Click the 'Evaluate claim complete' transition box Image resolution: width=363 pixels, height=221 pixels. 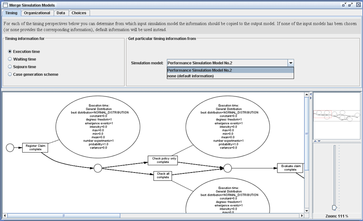click(x=291, y=168)
